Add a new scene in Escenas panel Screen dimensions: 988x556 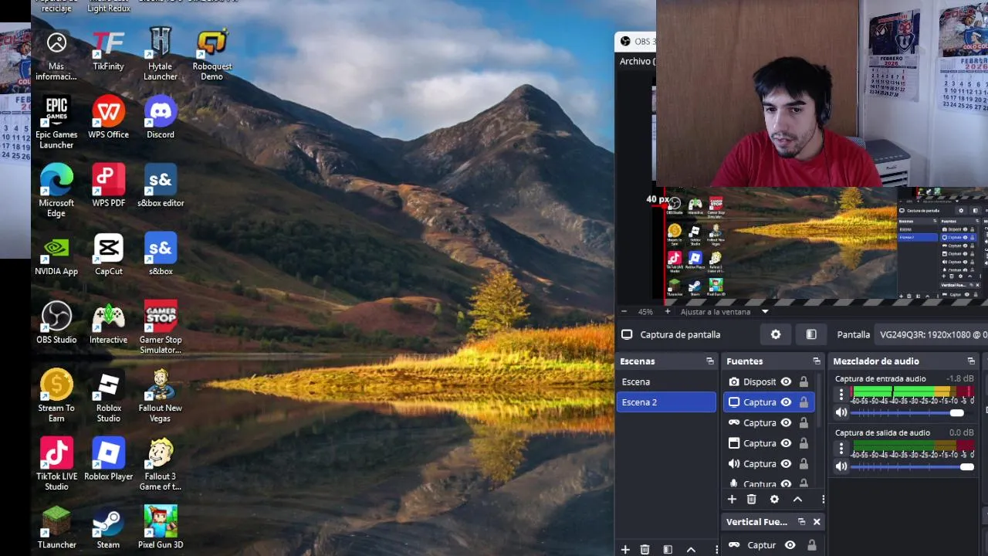625,550
